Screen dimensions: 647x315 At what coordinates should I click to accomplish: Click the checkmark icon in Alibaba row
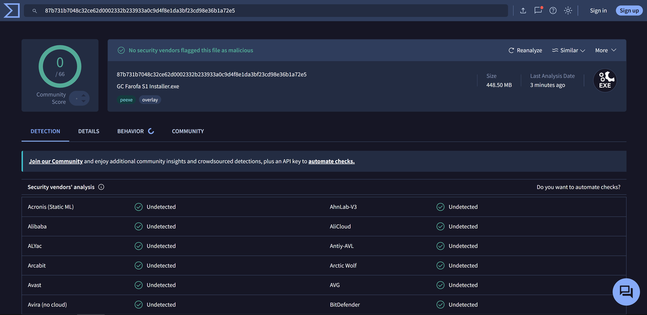tap(138, 227)
